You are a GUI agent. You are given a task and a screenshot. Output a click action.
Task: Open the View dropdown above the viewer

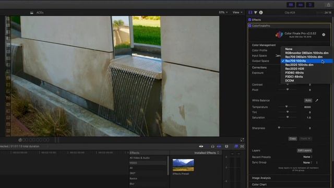(x=237, y=13)
